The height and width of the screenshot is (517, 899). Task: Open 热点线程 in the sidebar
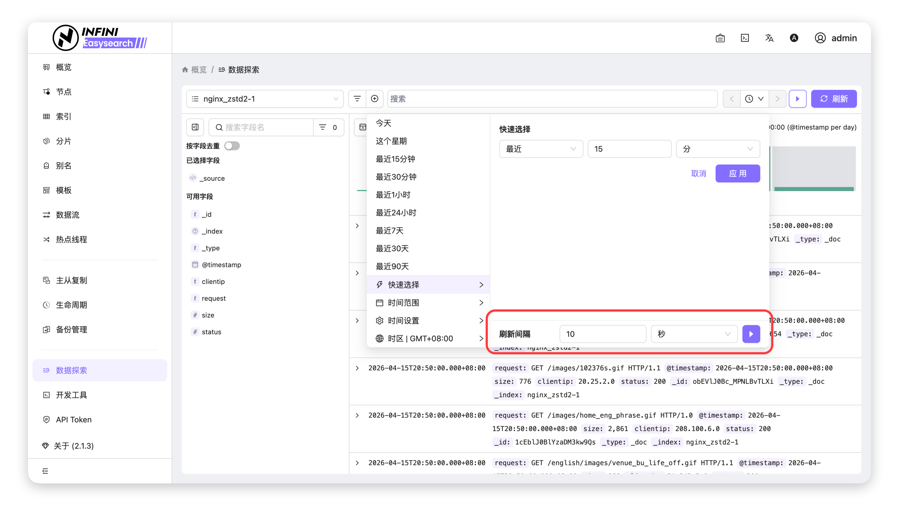(x=71, y=239)
